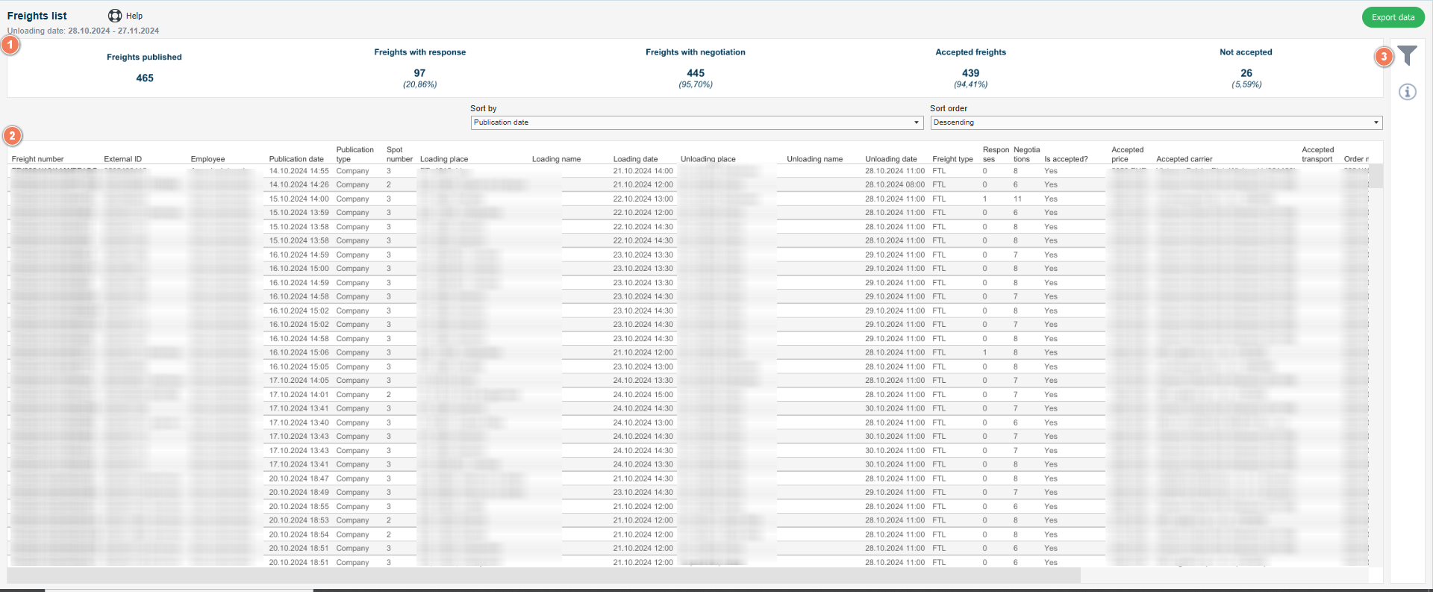Click the Publication date column header

click(x=296, y=159)
